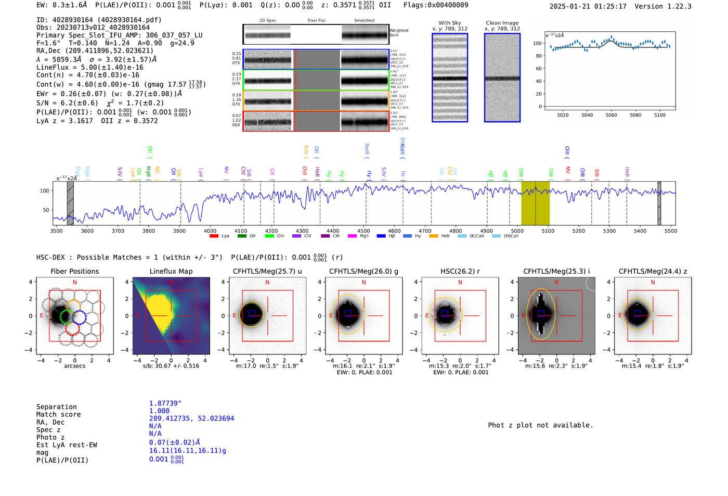728x496 pixels.
Task: Click the Smoothed column header
Action: 364,20
